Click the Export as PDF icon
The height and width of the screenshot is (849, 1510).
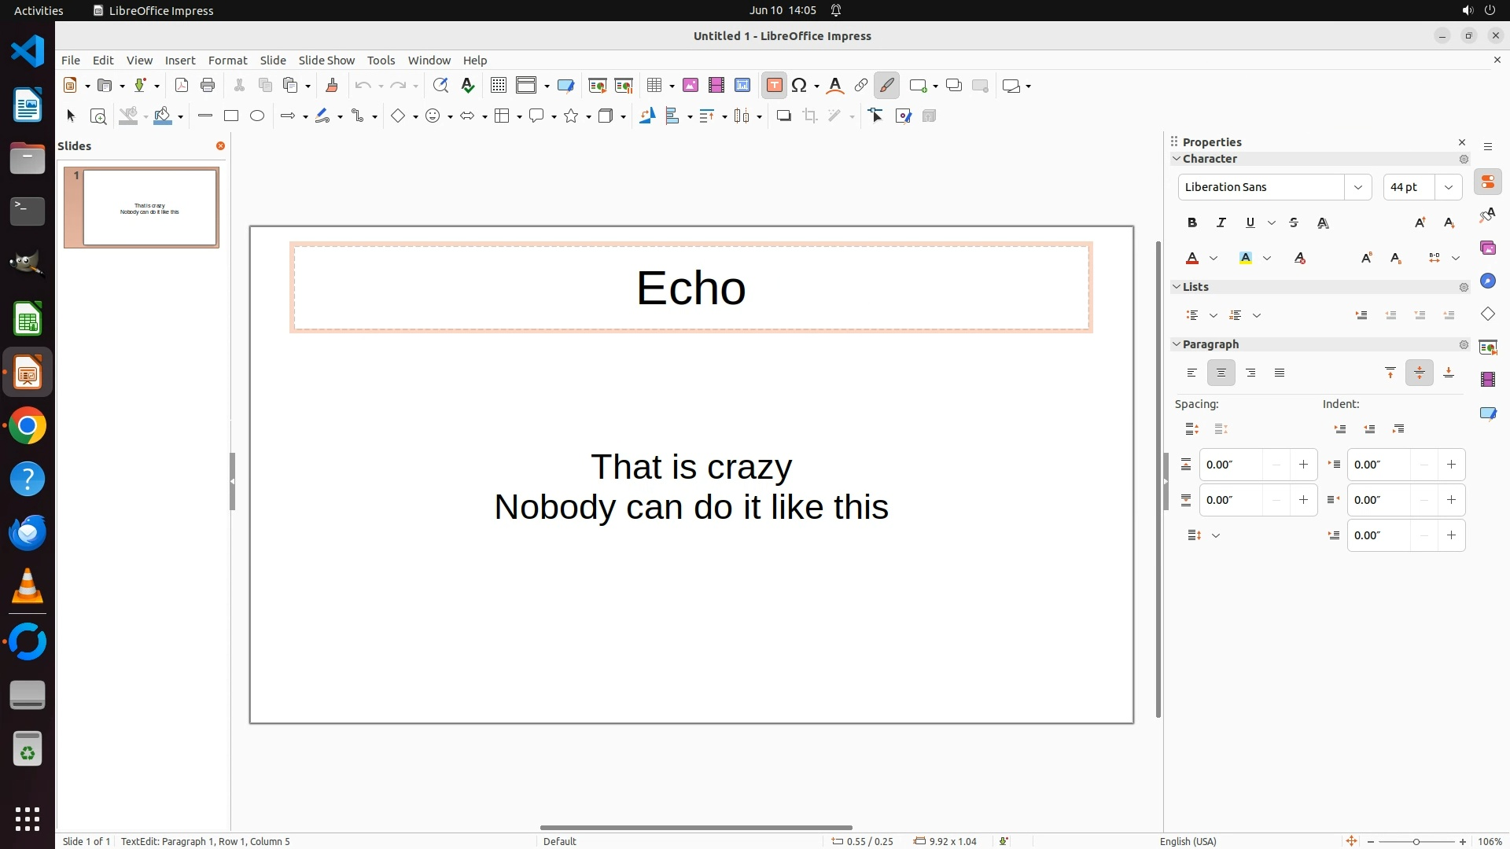pos(182,86)
